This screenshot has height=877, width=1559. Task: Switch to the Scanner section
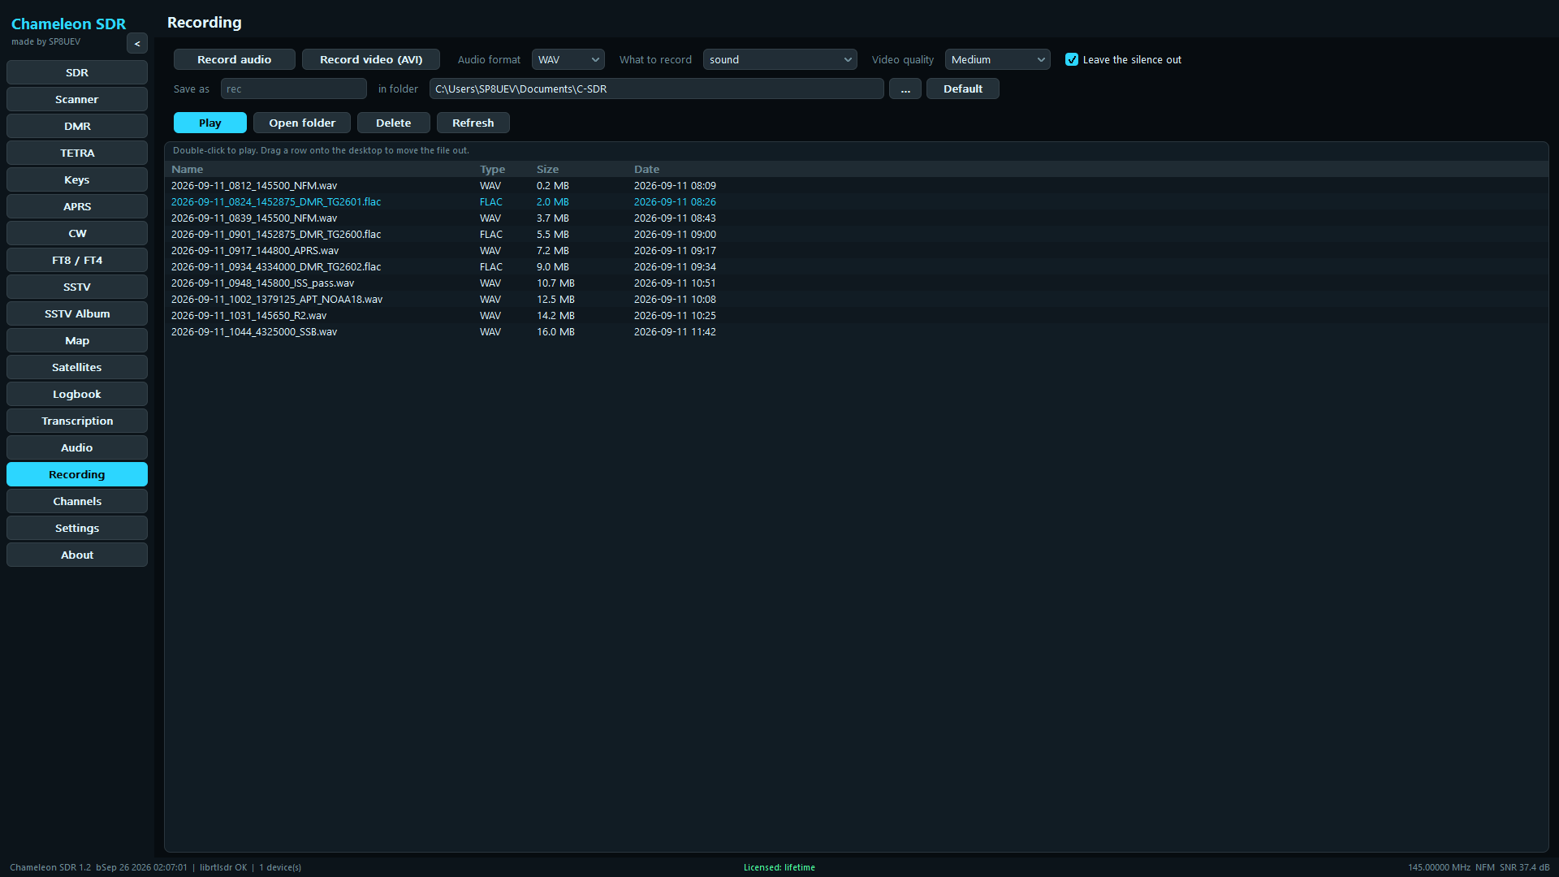(x=77, y=100)
